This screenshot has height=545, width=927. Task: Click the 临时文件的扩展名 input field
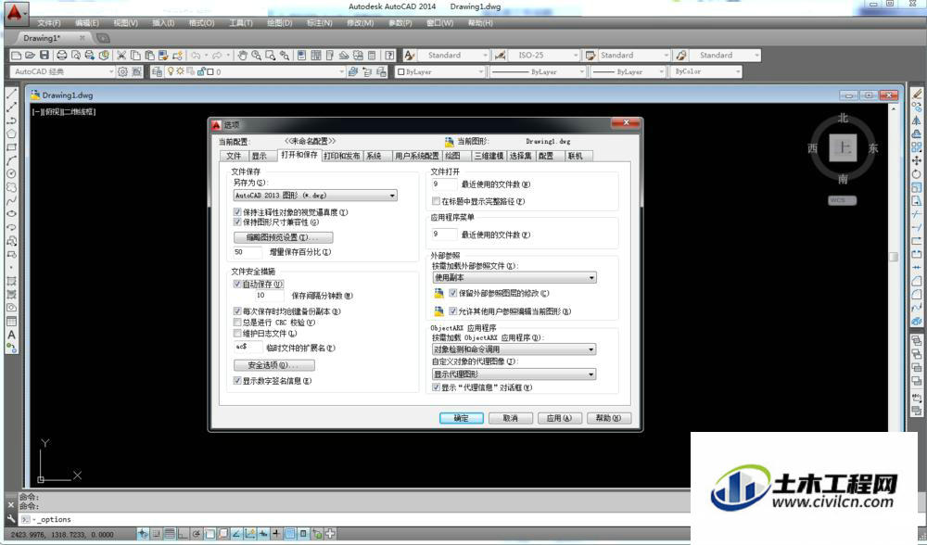pos(248,347)
